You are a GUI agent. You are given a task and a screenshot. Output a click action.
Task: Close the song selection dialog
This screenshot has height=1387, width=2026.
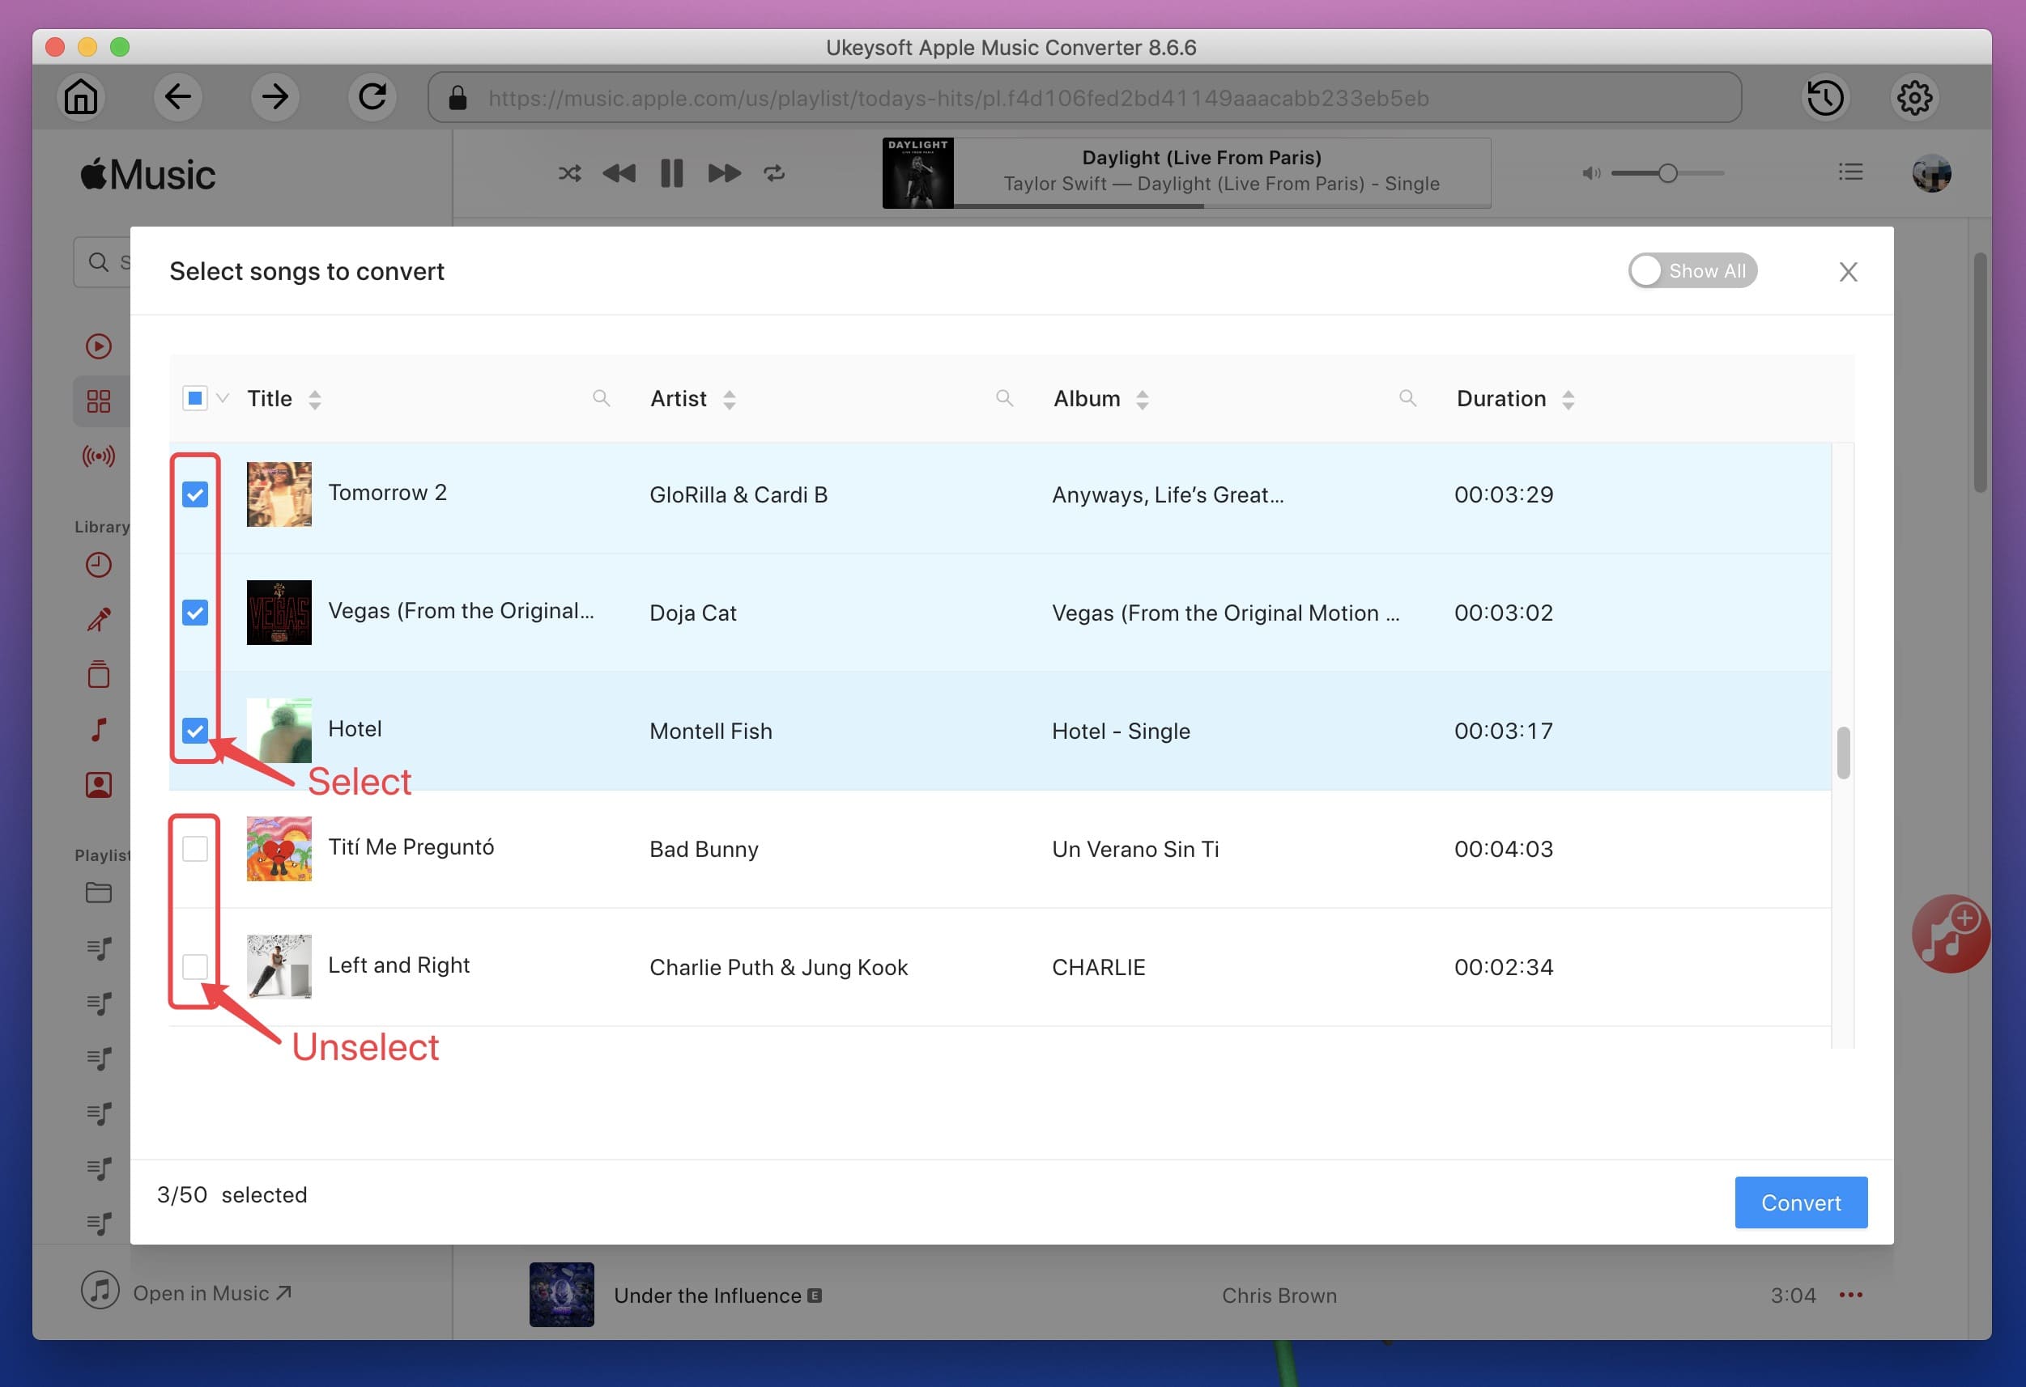(1847, 272)
